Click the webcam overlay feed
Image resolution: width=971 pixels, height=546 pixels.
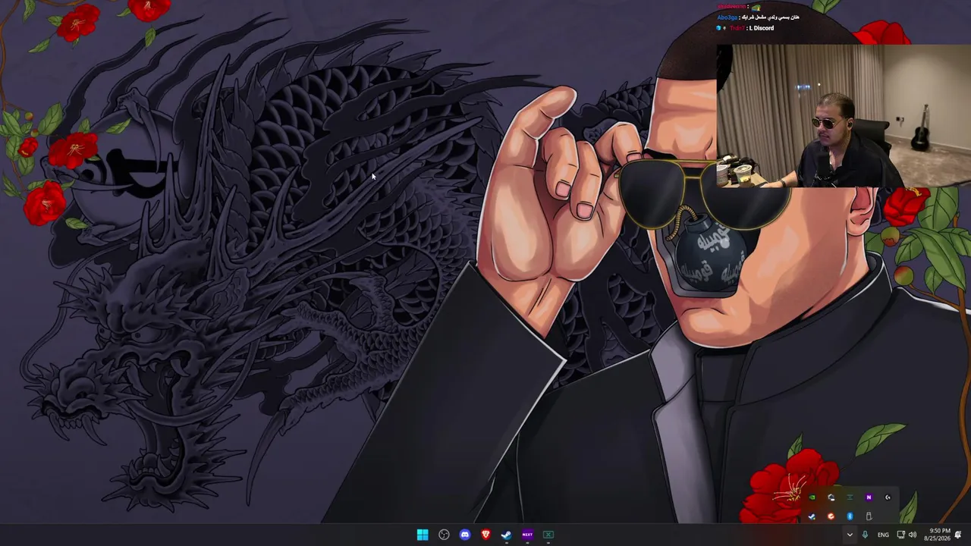tap(844, 115)
